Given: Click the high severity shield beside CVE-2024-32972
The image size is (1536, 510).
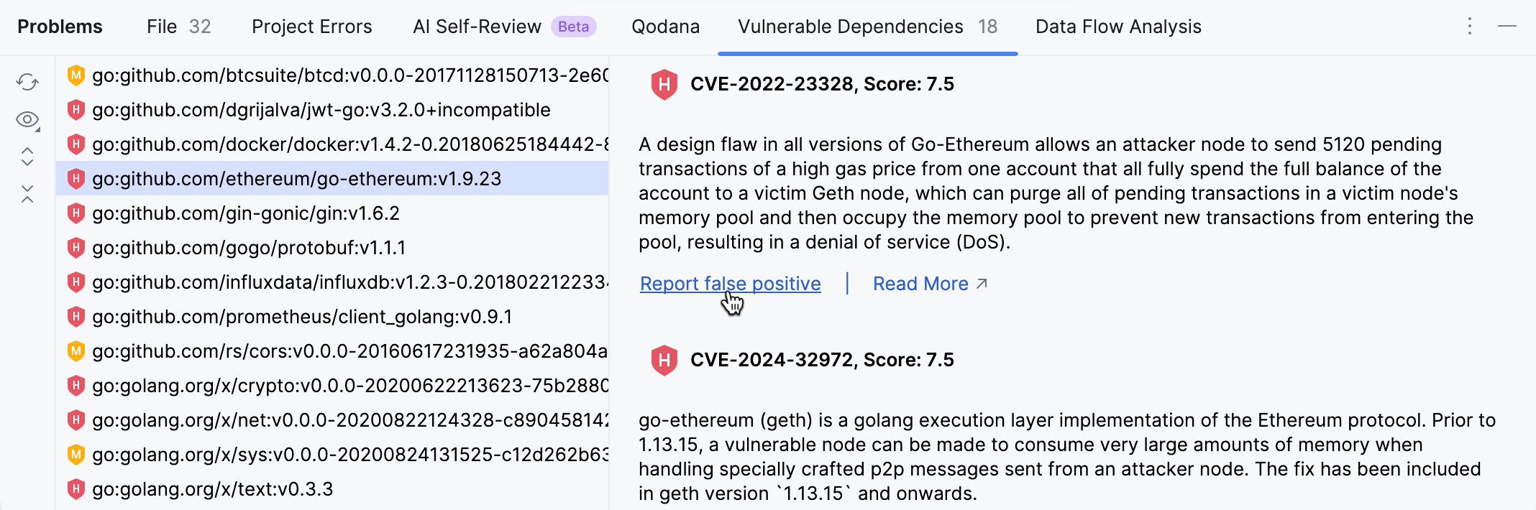Looking at the screenshot, I should [x=664, y=361].
